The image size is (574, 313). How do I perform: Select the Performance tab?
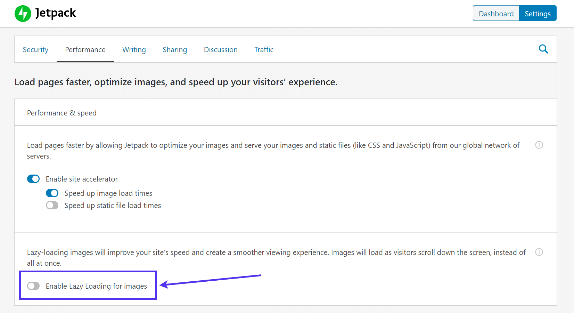[85, 50]
